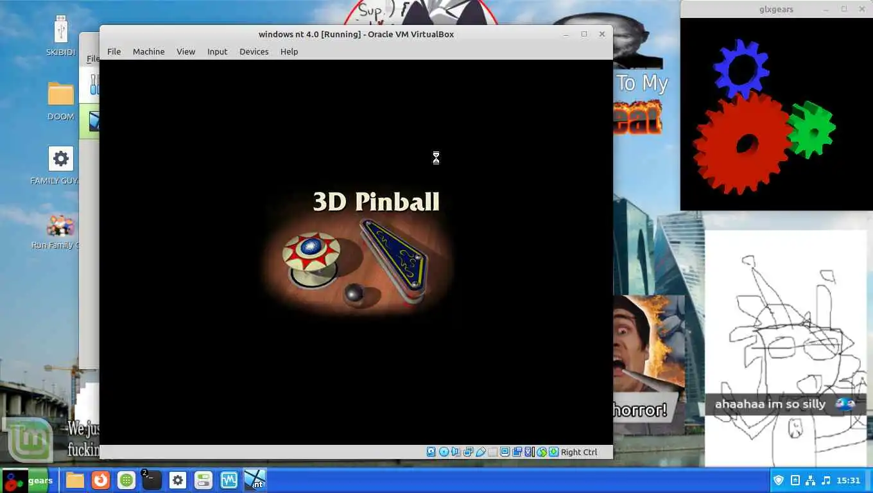Open the network connections tray icon
The image size is (873, 493).
pos(810,480)
